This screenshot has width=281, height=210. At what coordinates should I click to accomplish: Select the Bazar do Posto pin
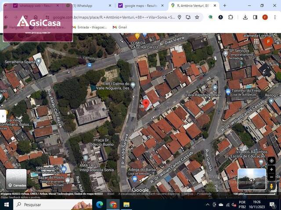pos(68,181)
